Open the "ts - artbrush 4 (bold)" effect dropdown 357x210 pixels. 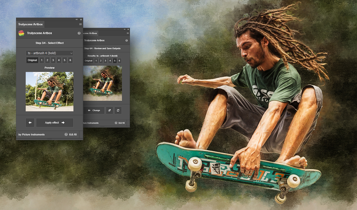coord(49,53)
